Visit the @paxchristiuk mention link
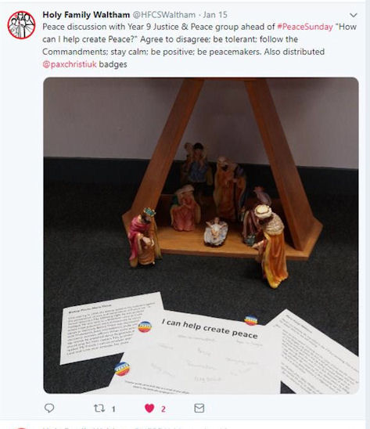This screenshot has height=429, width=370. [x=70, y=64]
